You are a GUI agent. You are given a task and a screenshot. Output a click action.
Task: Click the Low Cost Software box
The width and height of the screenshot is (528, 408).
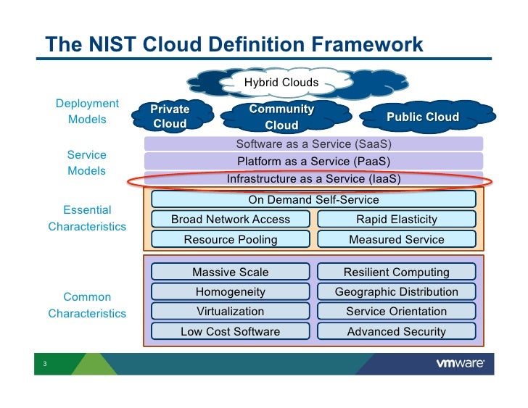tap(231, 331)
